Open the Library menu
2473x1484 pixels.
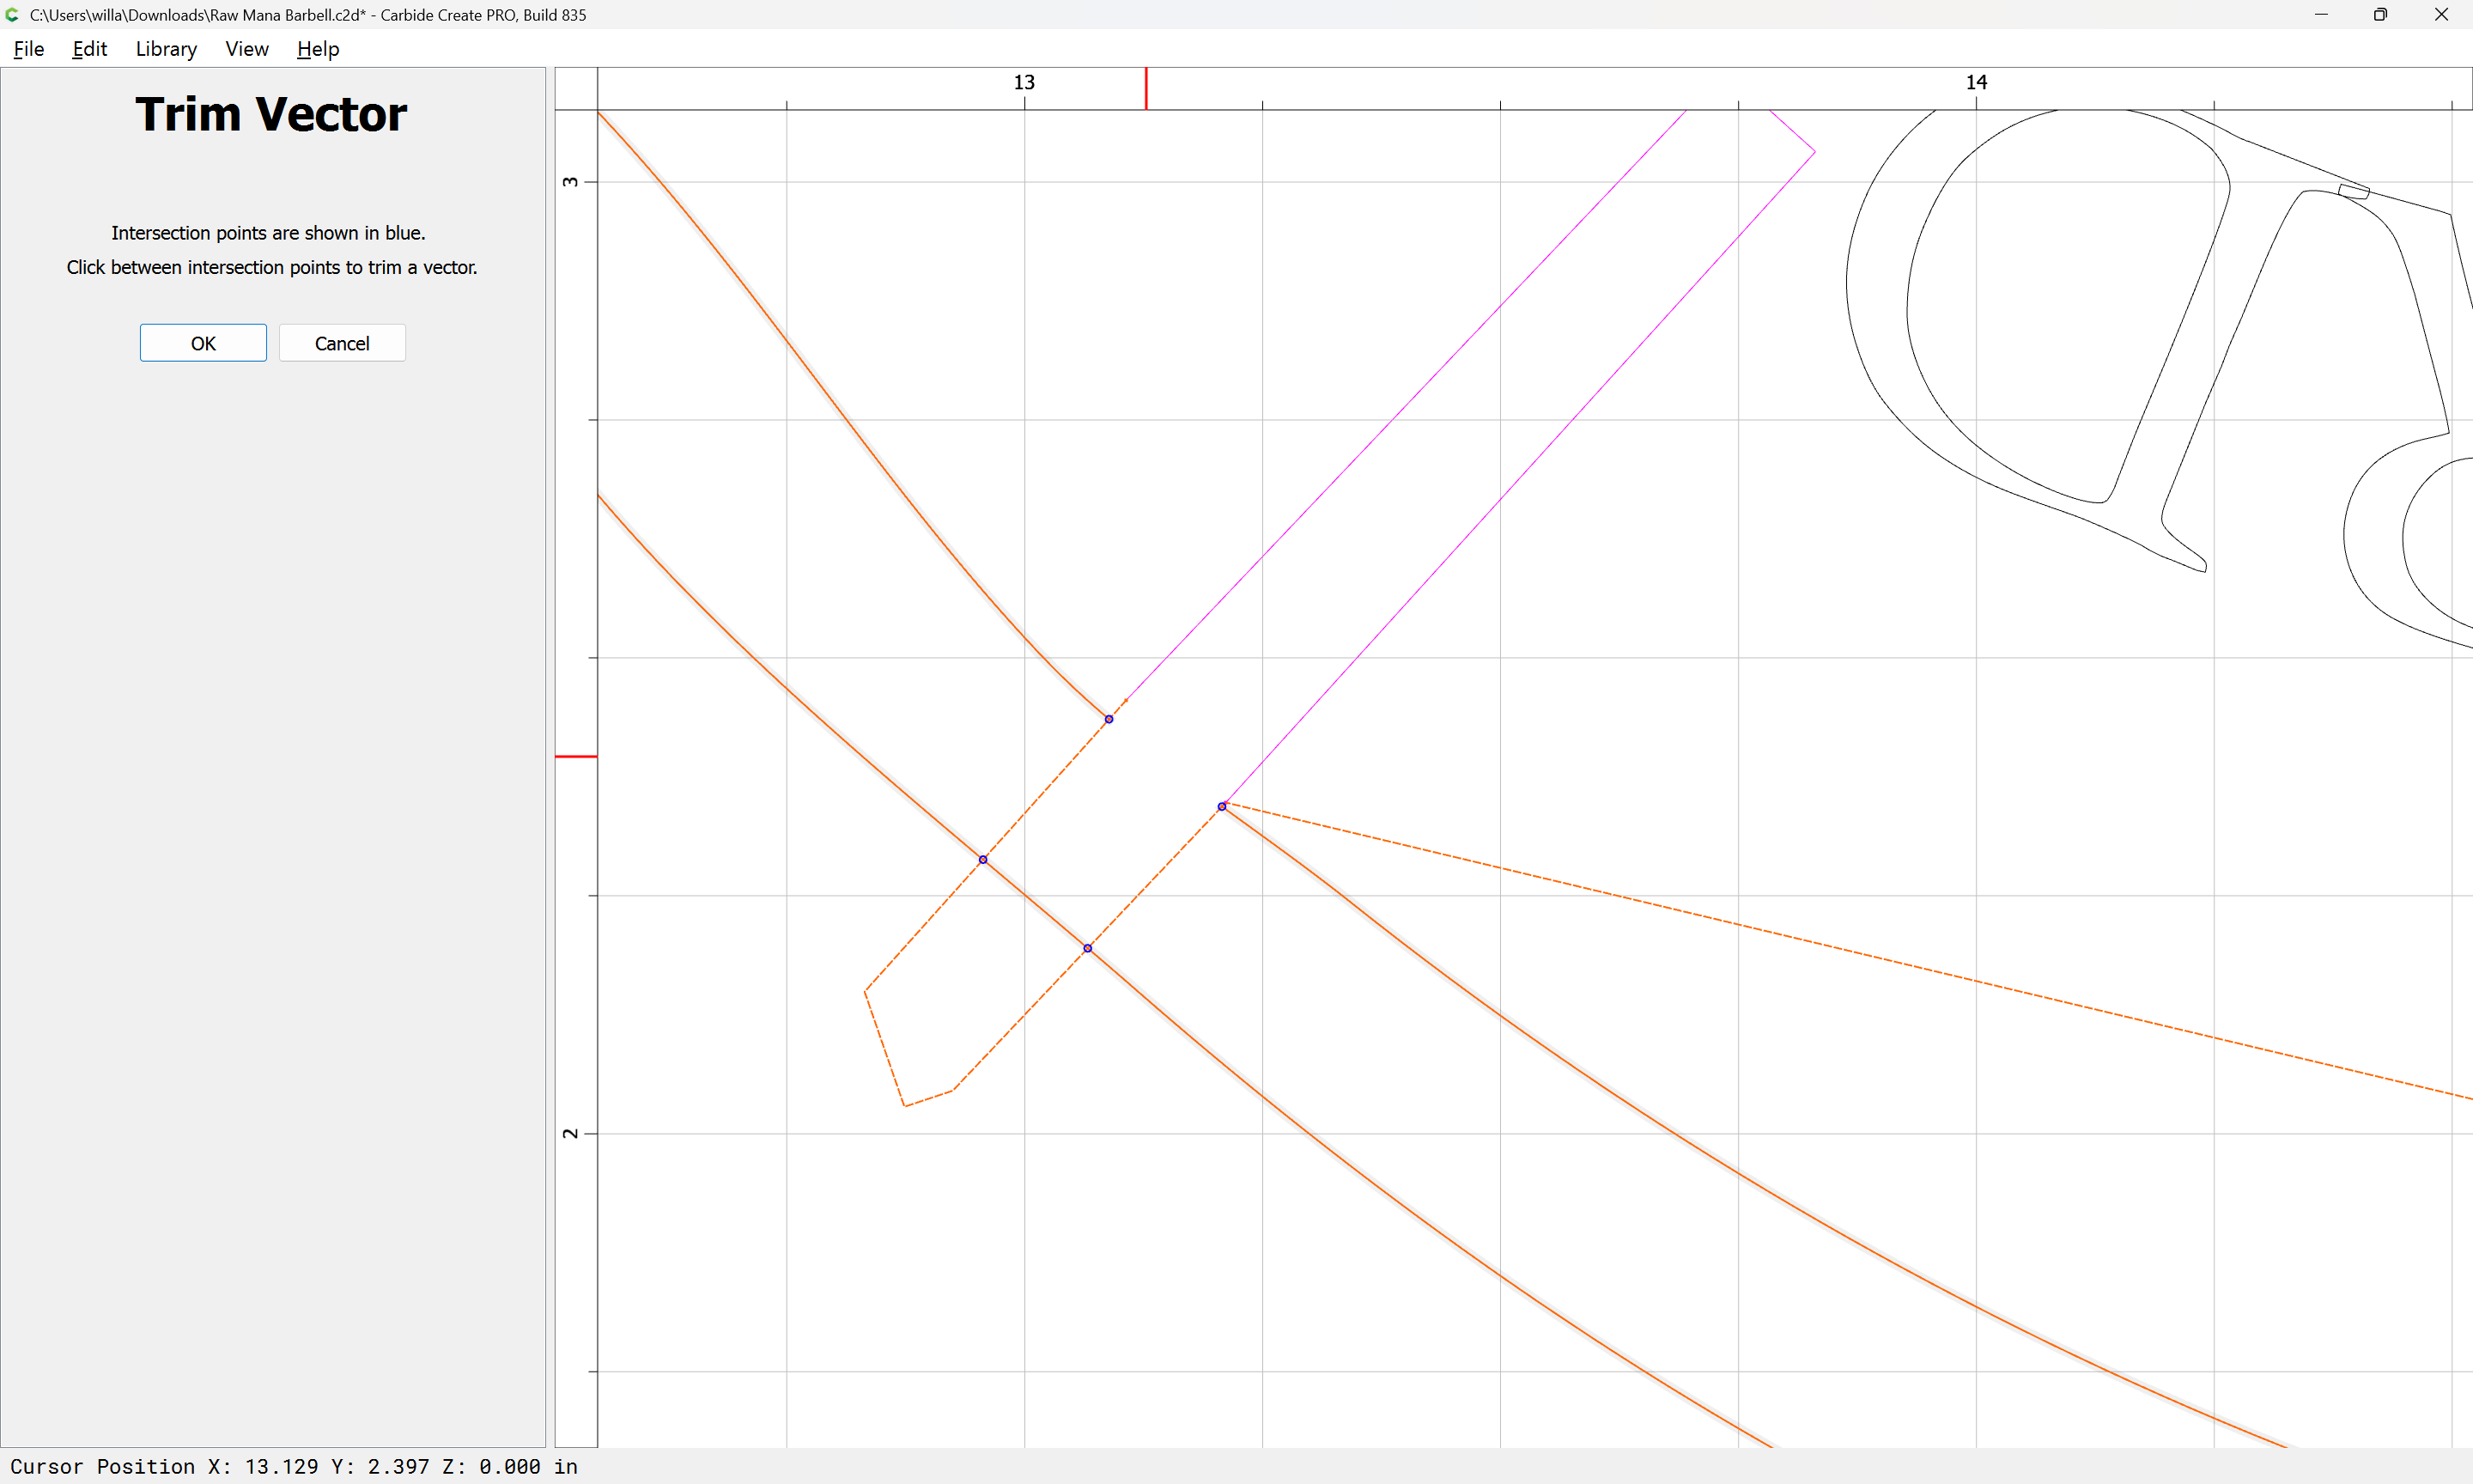[166, 49]
